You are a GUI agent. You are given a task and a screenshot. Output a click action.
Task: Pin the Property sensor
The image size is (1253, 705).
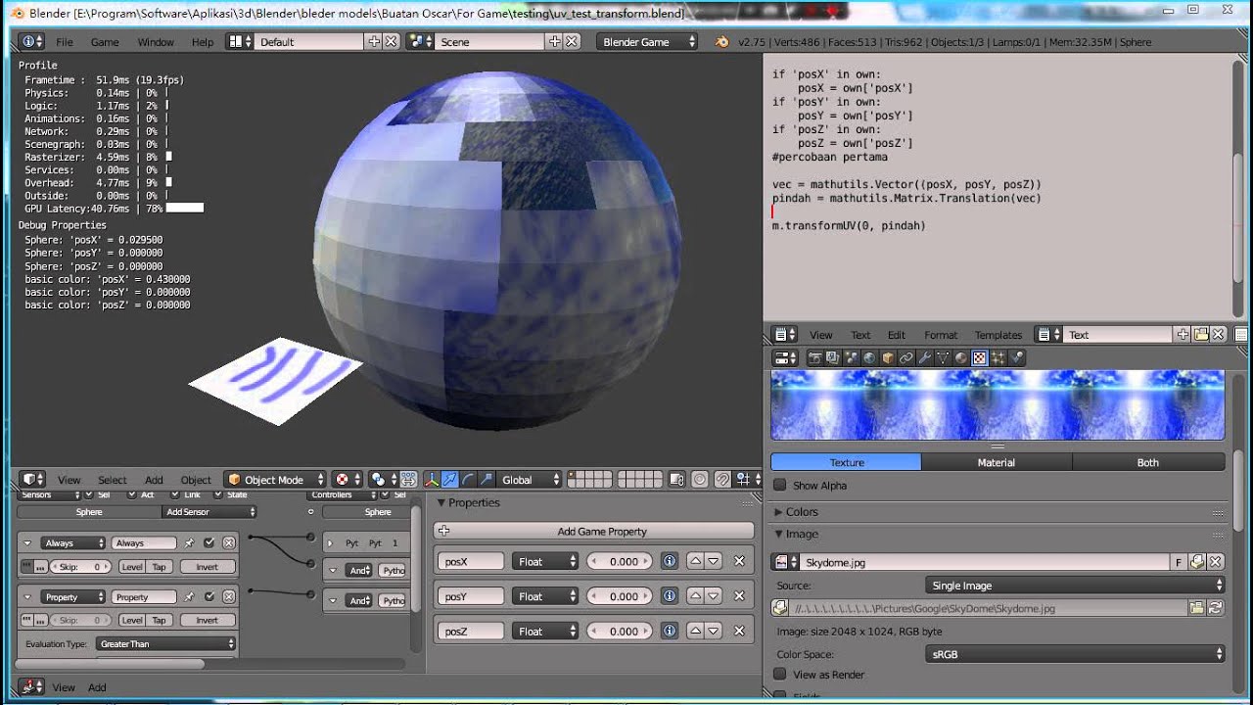coord(190,596)
